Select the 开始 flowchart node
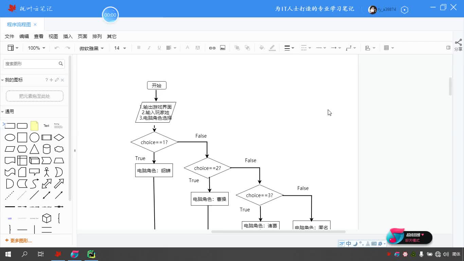 pos(157,85)
